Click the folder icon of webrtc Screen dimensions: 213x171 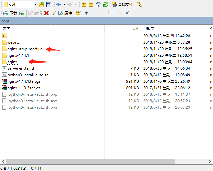pos(4,42)
